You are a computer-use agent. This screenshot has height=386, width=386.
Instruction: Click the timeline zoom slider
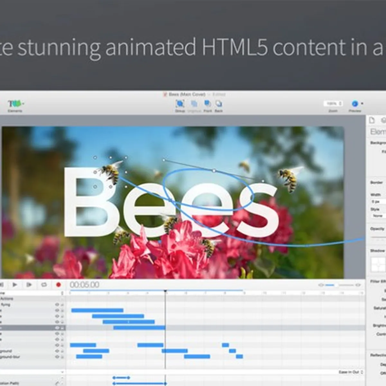tap(339, 285)
